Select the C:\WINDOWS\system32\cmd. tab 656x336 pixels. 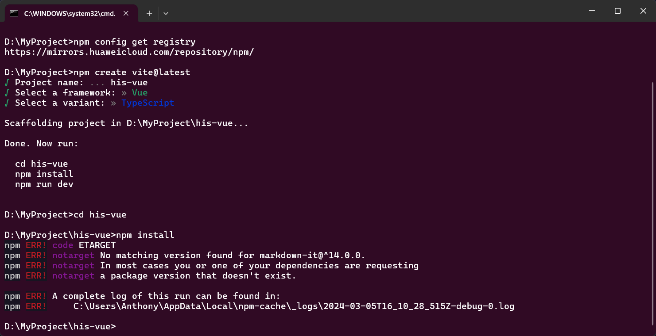70,13
